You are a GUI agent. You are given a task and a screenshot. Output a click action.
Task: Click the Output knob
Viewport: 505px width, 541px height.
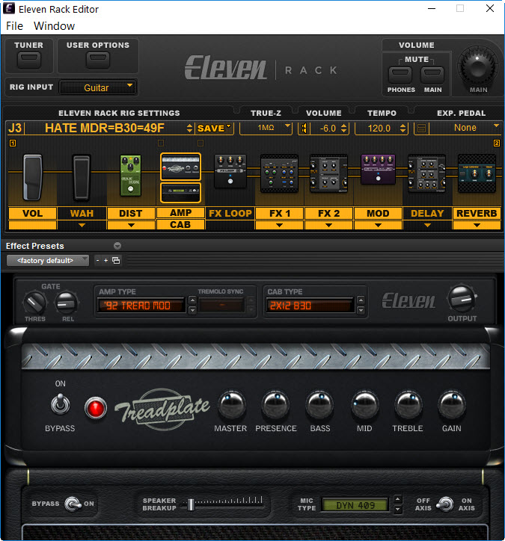click(462, 299)
